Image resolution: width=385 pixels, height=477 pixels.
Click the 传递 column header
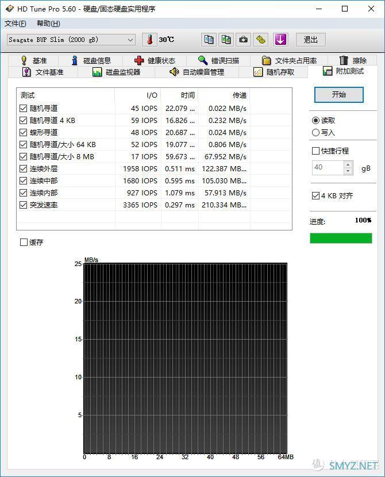point(224,95)
